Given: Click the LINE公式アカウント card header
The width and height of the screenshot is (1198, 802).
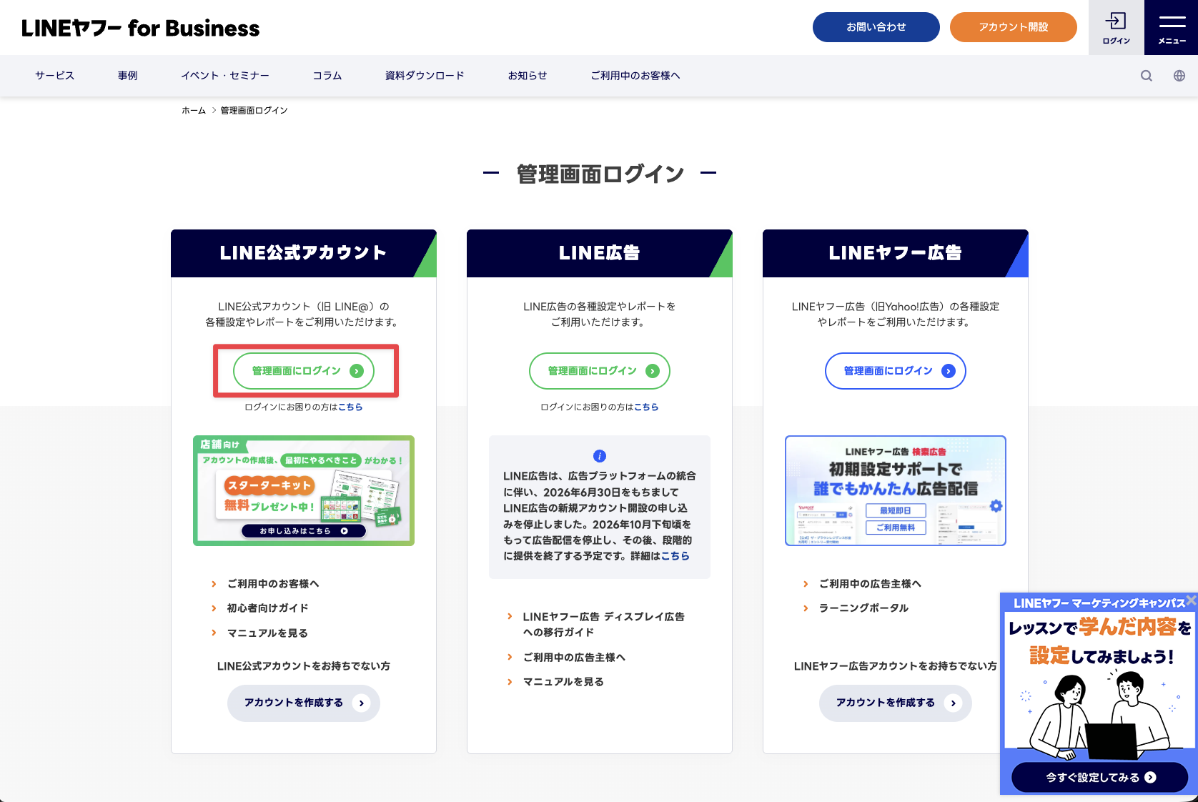Looking at the screenshot, I should pyautogui.click(x=304, y=253).
